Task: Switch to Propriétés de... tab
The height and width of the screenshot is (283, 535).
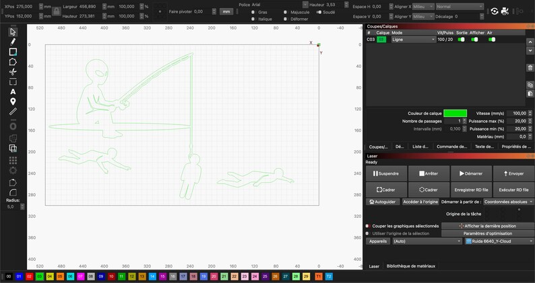Action: pyautogui.click(x=516, y=147)
